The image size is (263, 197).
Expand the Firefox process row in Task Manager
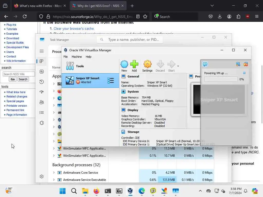(54, 91)
